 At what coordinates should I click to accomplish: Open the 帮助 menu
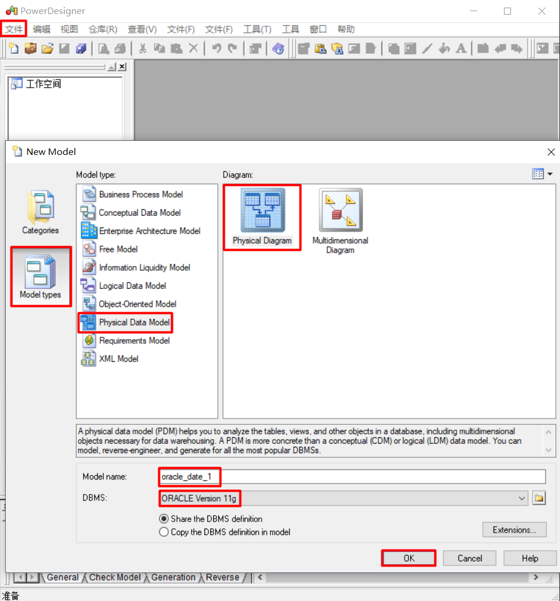pyautogui.click(x=346, y=29)
